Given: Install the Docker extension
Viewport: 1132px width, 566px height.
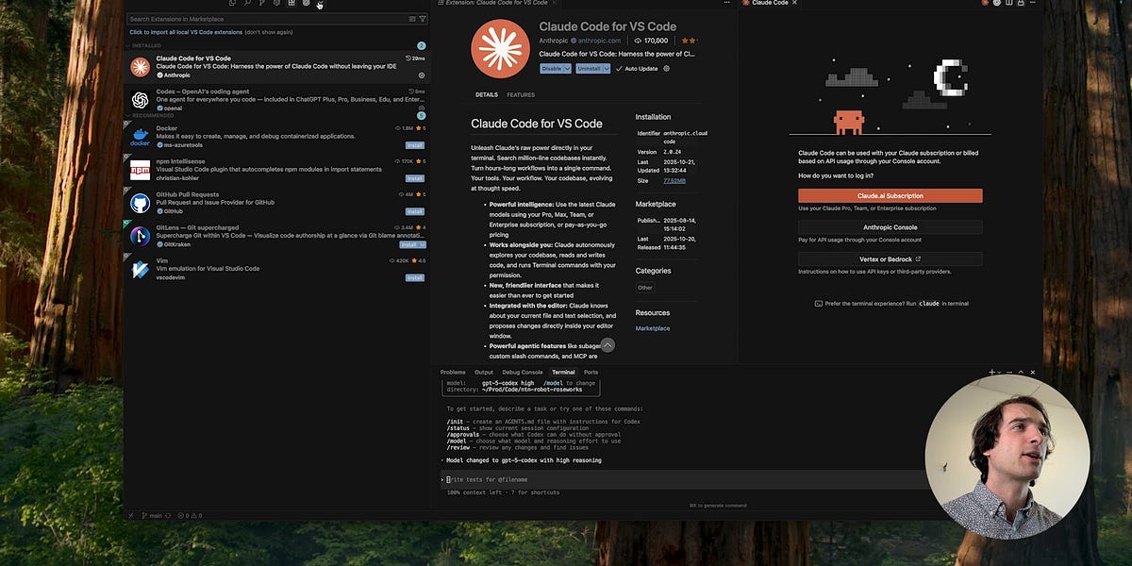Looking at the screenshot, I should tap(415, 145).
